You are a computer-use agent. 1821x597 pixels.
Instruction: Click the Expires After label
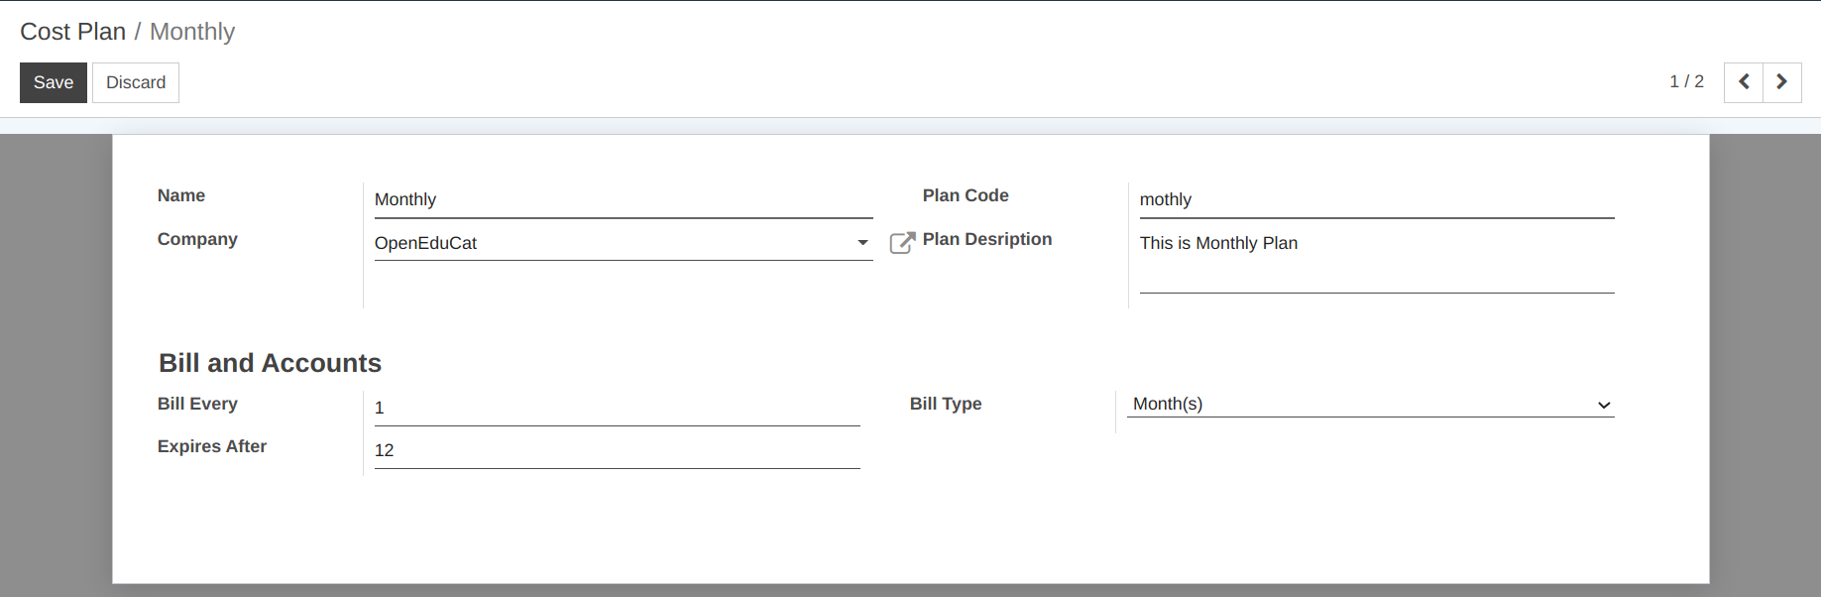212,446
